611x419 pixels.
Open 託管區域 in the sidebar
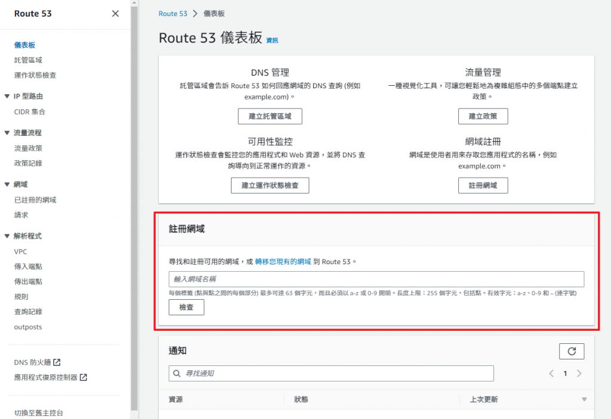click(x=28, y=60)
